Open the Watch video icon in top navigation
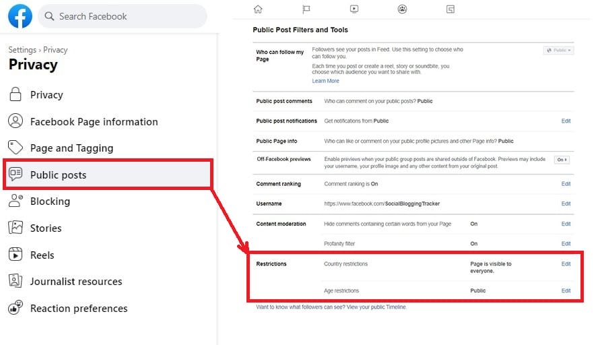 (x=354, y=9)
